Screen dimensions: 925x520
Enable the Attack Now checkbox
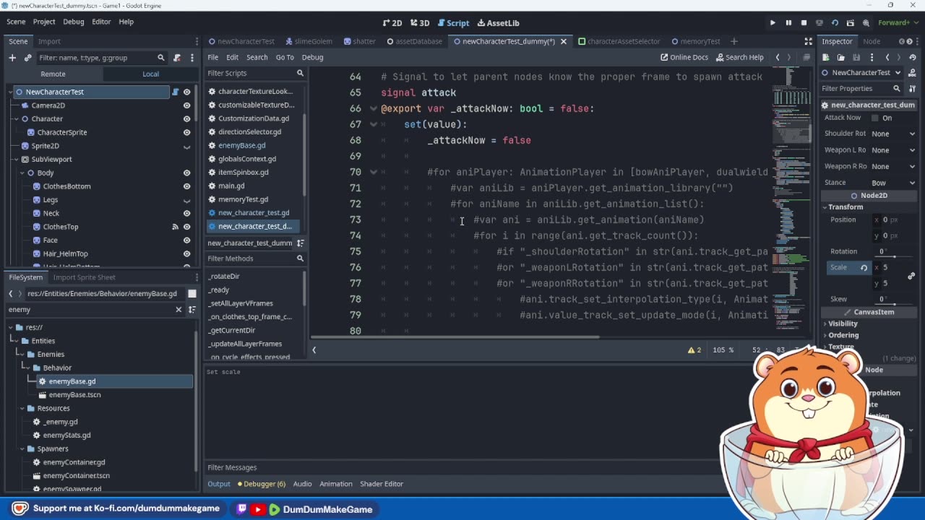click(x=875, y=118)
